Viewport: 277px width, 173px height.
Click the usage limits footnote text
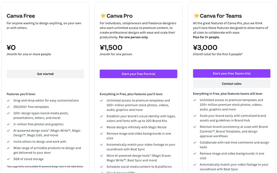(45, 167)
